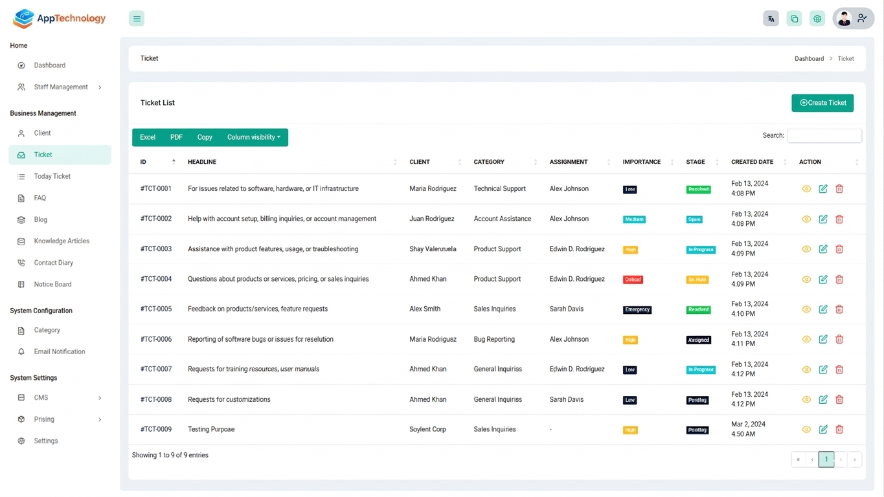Delete ticket #TCT-0009 with trash icon
The image size is (884, 497).
point(839,430)
